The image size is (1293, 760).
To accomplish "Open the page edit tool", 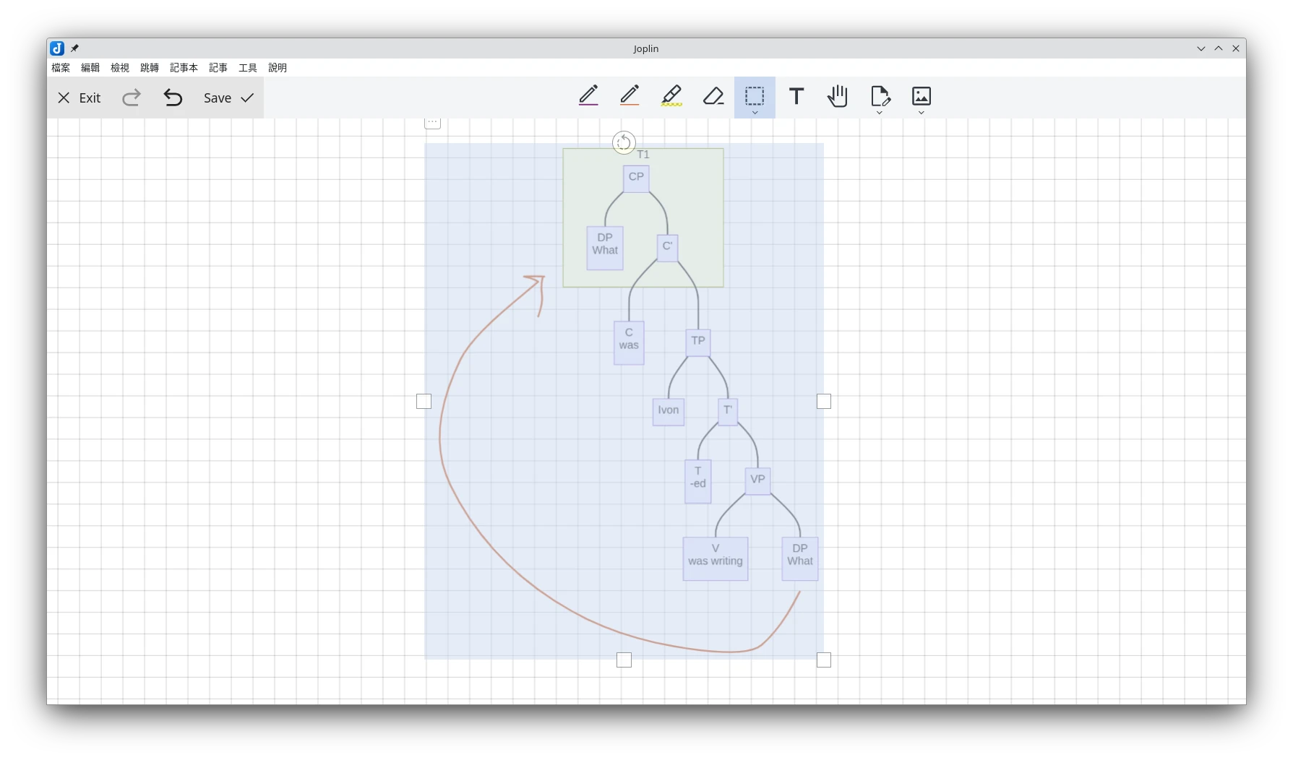I will (880, 95).
